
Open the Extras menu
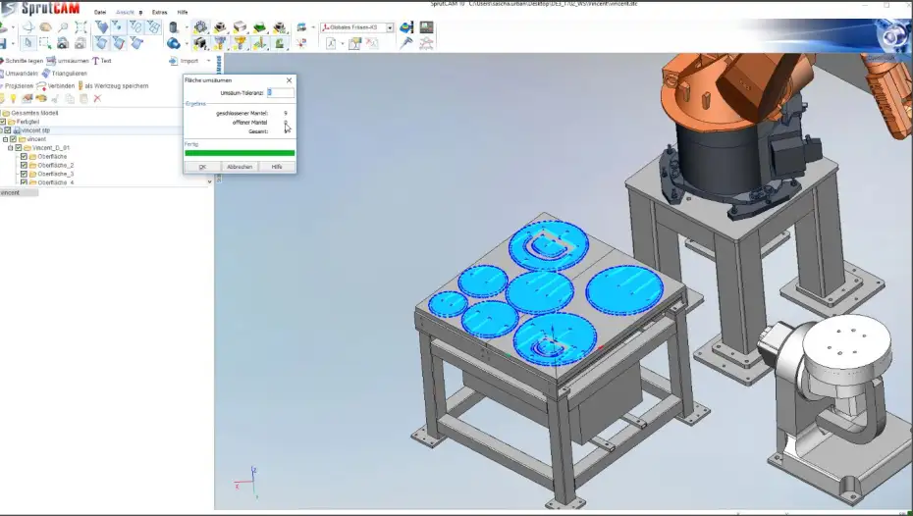[x=160, y=12]
